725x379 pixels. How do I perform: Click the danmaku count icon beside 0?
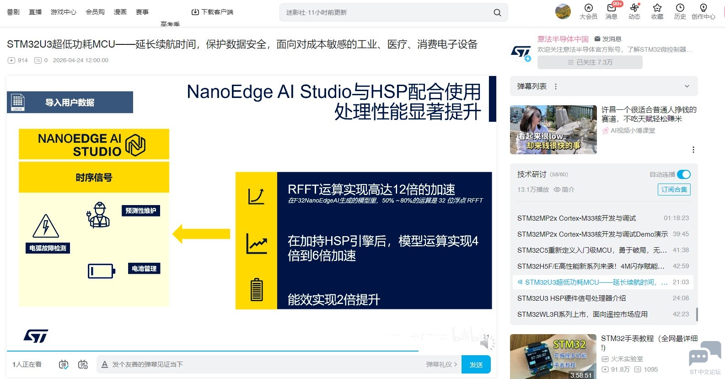tap(38, 60)
